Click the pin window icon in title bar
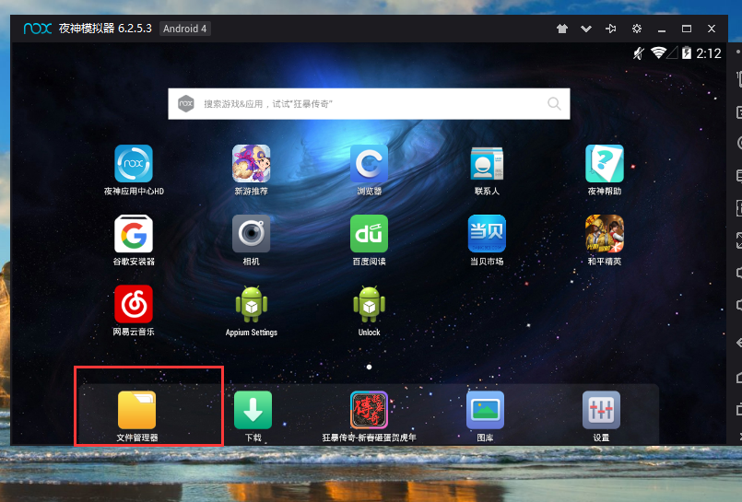The width and height of the screenshot is (742, 502). (x=611, y=29)
